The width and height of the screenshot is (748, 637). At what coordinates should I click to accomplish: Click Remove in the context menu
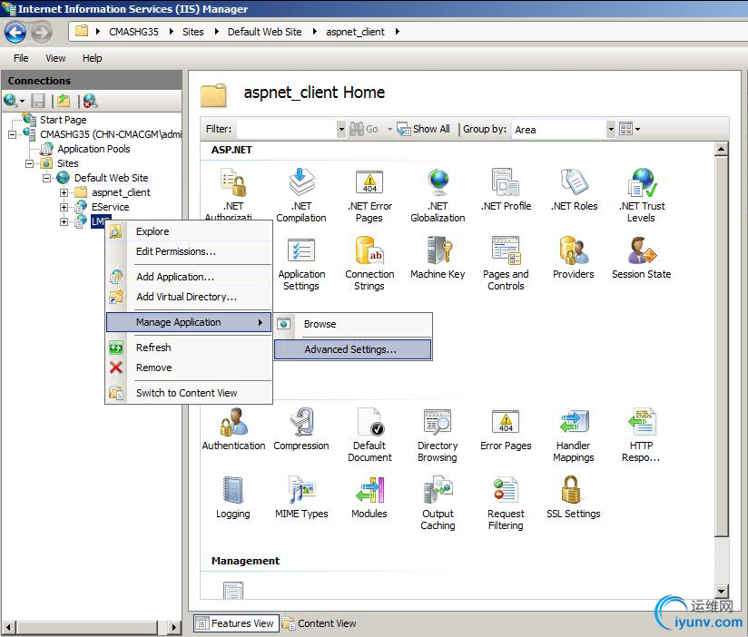point(153,367)
